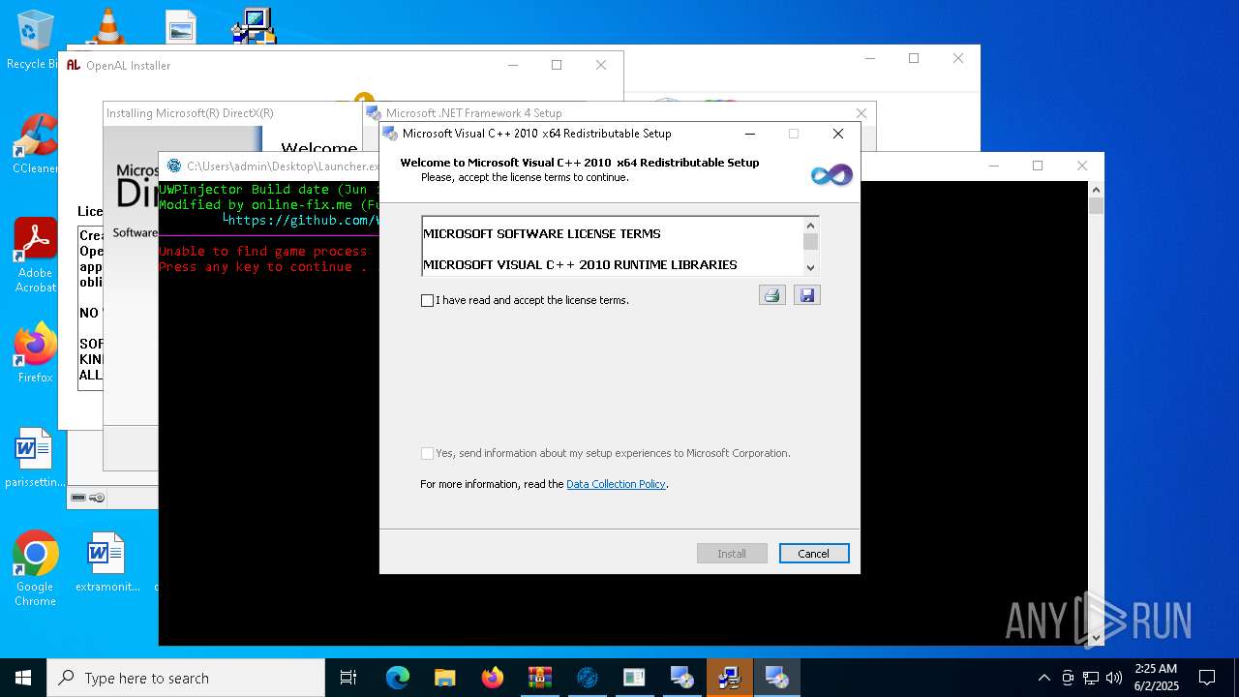Open Adobe Acrobat desktop shortcut

(x=35, y=255)
